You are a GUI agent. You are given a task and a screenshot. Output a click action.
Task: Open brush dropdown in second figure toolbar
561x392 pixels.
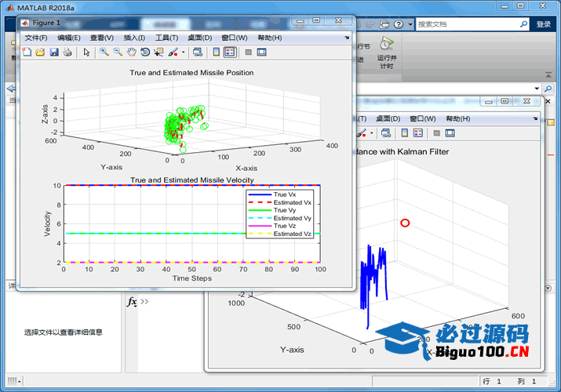pos(371,133)
